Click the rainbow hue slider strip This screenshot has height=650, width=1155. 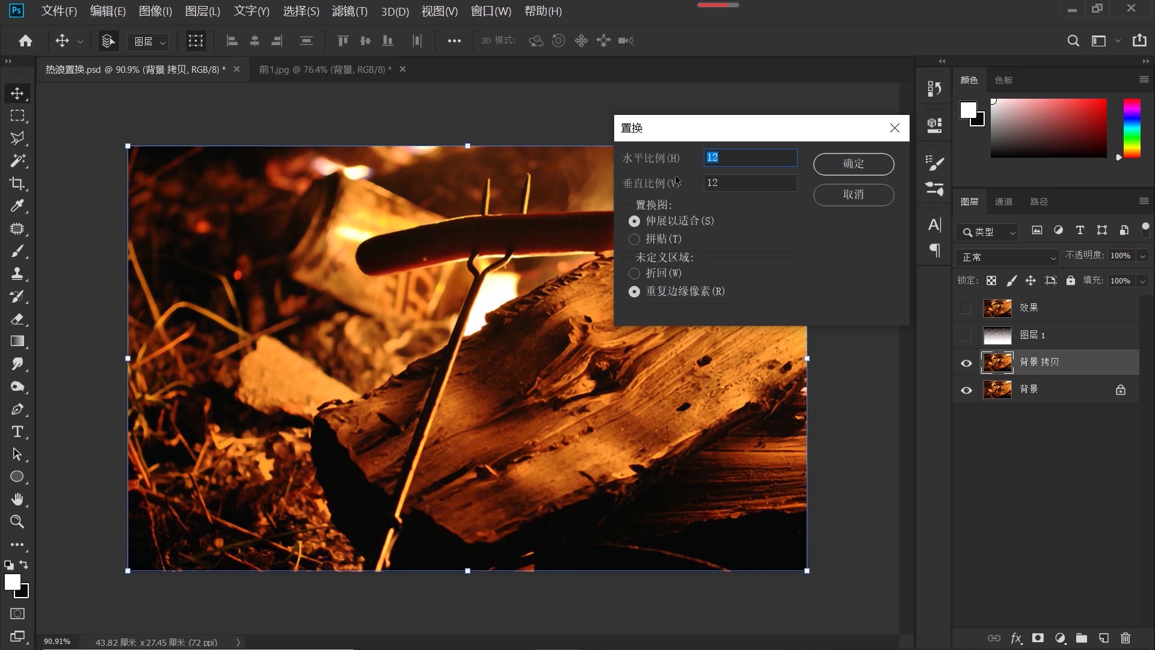click(1132, 128)
